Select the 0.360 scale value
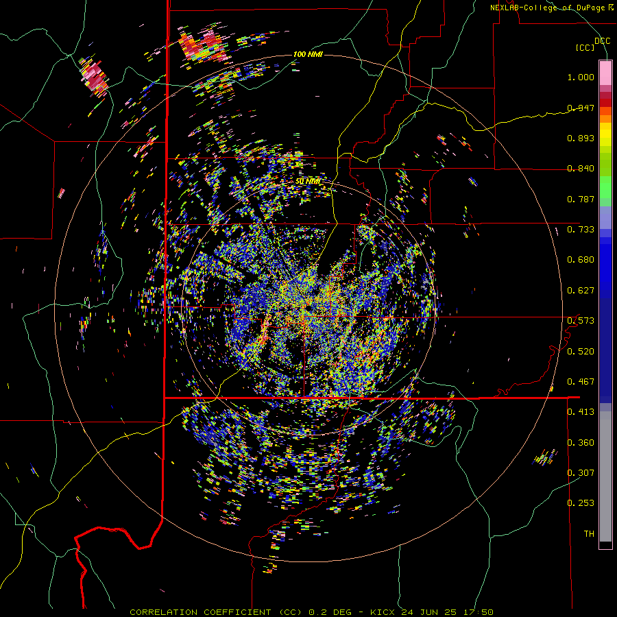 (x=581, y=443)
